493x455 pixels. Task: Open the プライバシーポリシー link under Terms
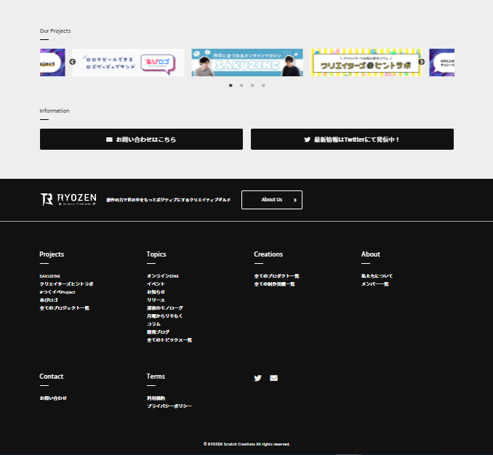(x=169, y=406)
